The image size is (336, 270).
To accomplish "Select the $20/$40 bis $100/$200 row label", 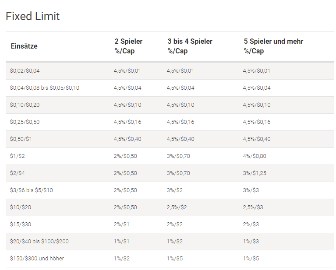I will (x=39, y=242).
